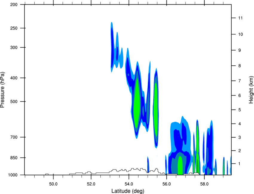Select the 400 pressure tick label
This screenshot has height=194, width=254.
pos(14,78)
